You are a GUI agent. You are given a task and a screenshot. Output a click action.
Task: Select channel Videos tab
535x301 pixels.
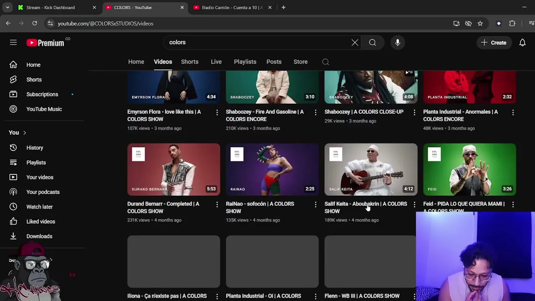(163, 62)
